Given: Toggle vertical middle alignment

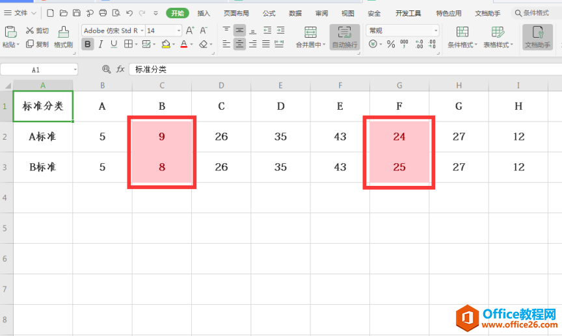Looking at the screenshot, I should tap(239, 31).
